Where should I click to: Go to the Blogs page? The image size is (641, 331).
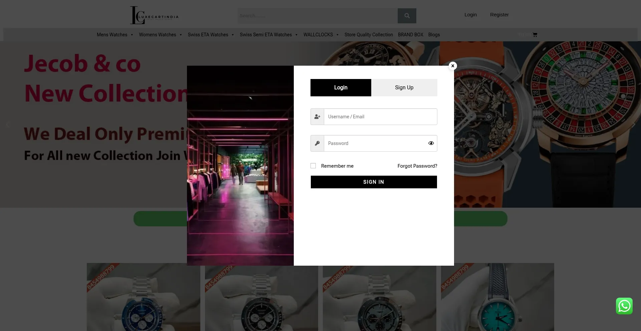click(434, 35)
